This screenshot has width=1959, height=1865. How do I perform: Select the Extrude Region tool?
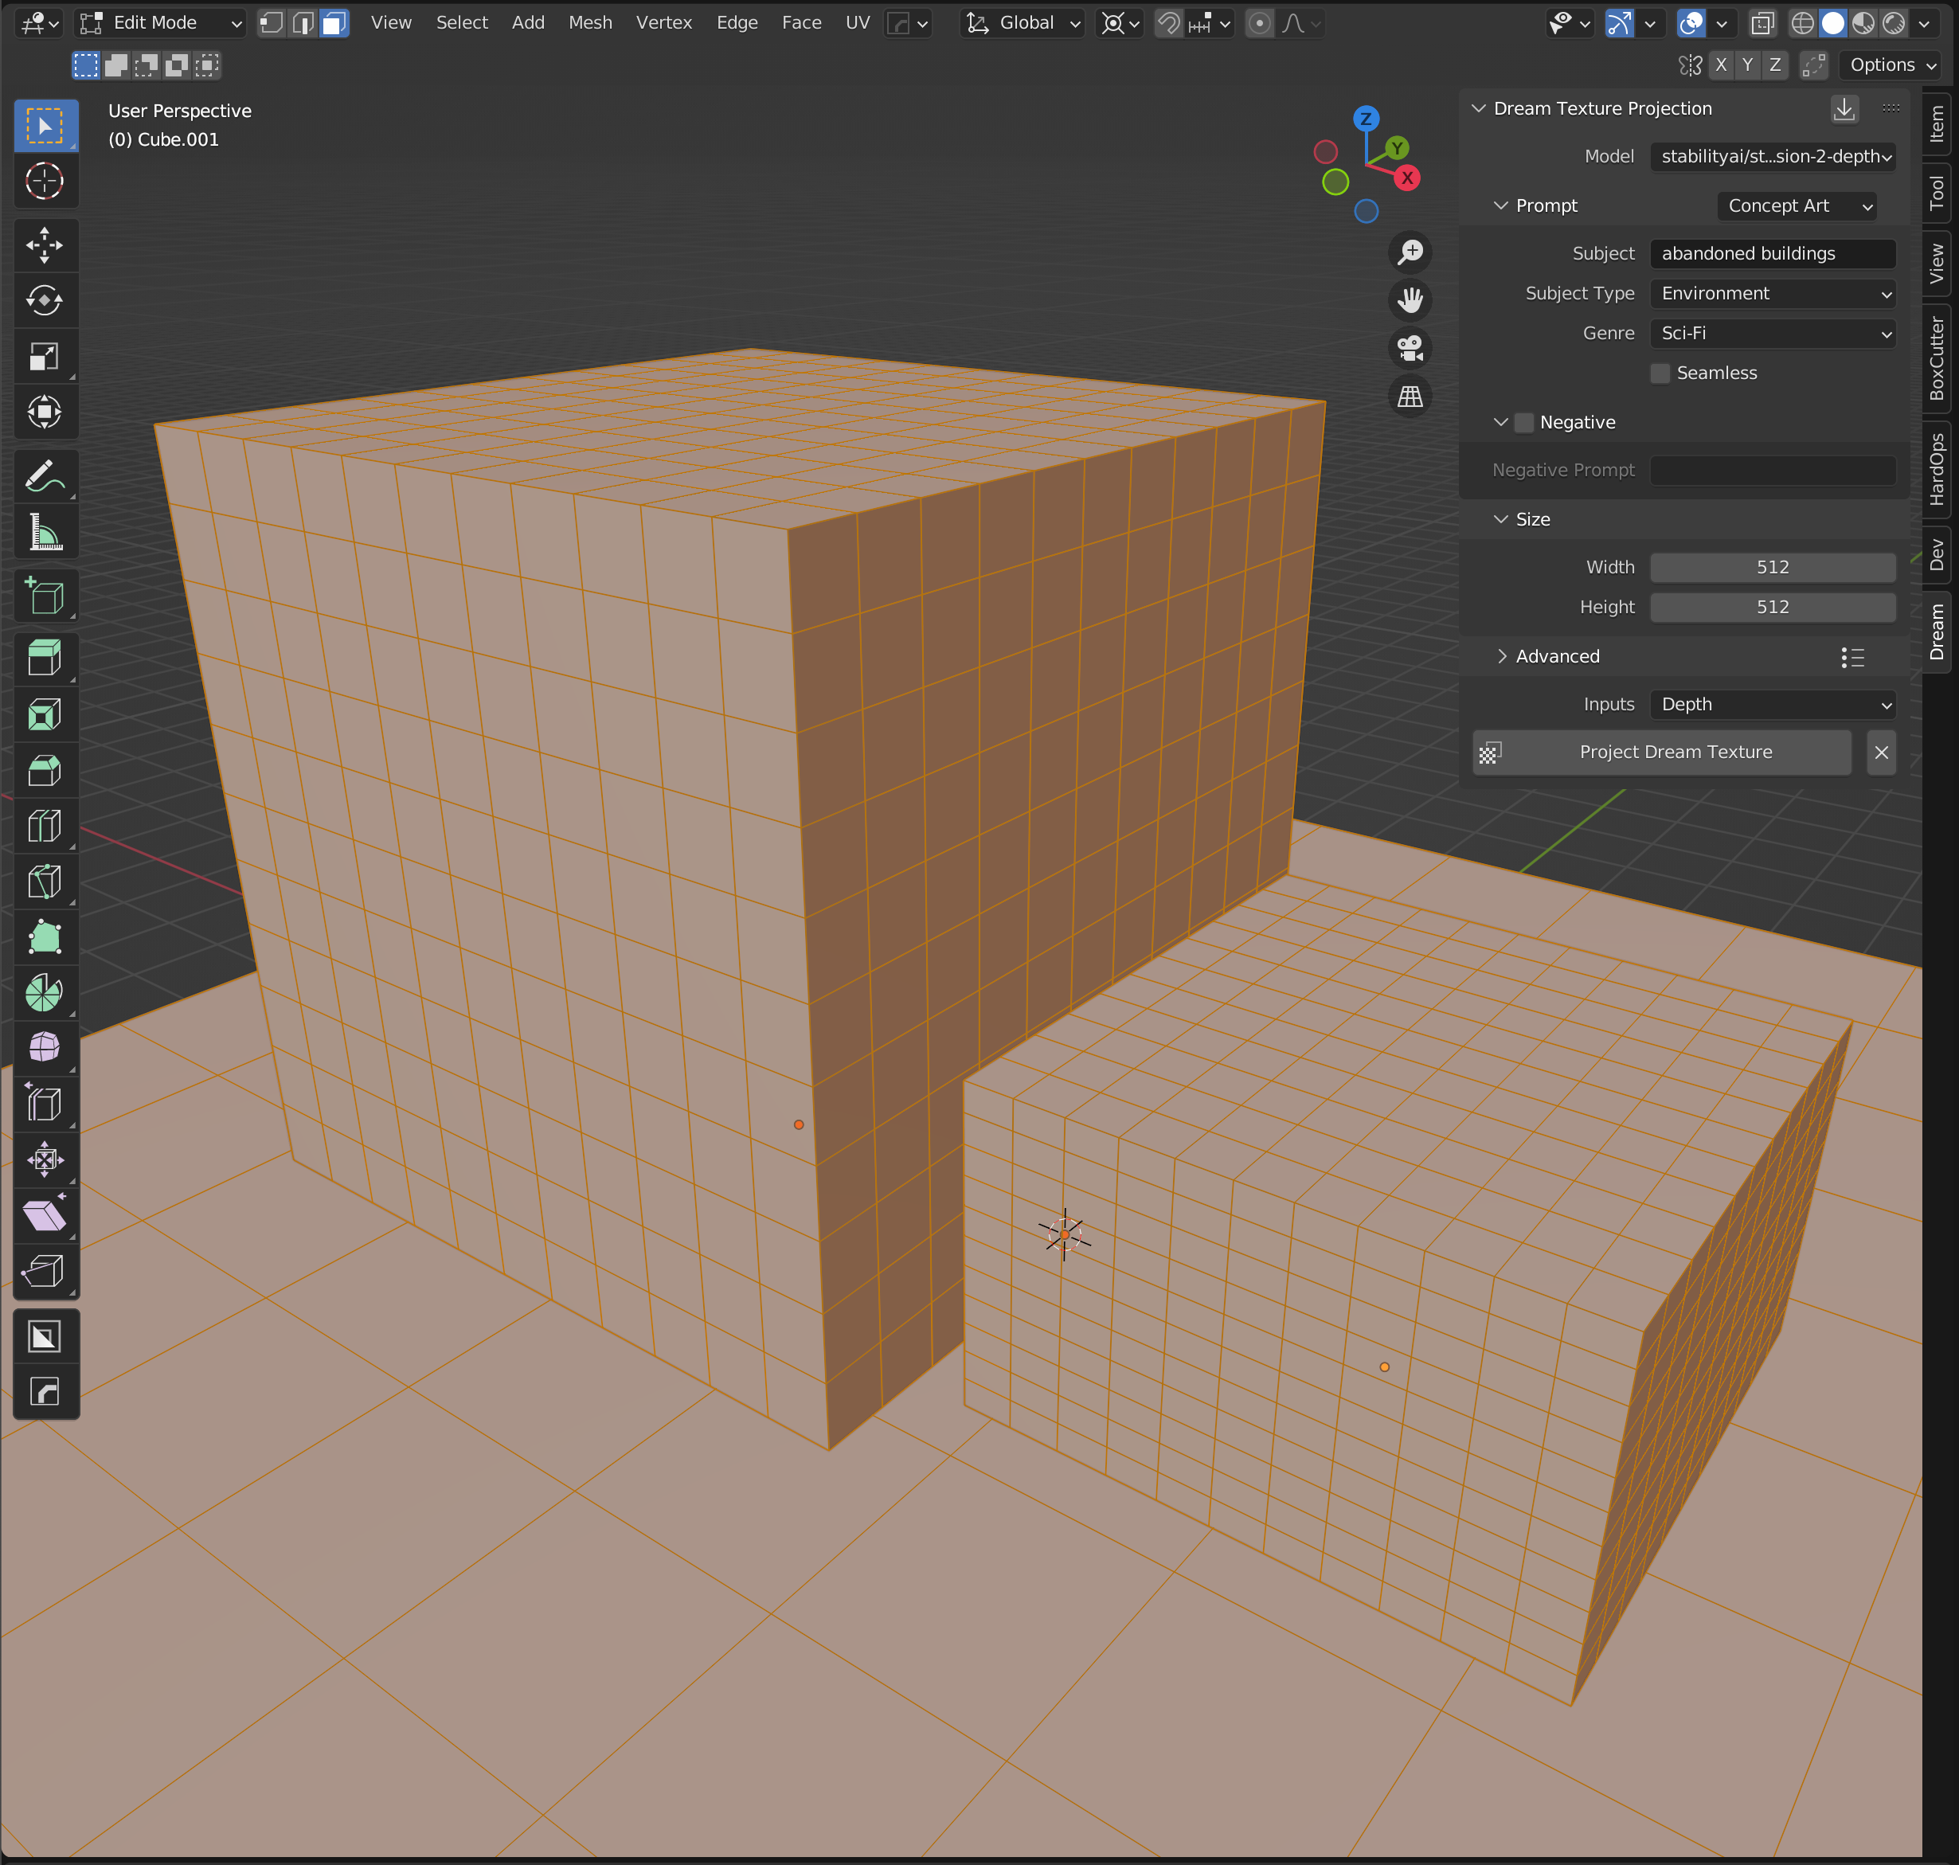pos(45,658)
